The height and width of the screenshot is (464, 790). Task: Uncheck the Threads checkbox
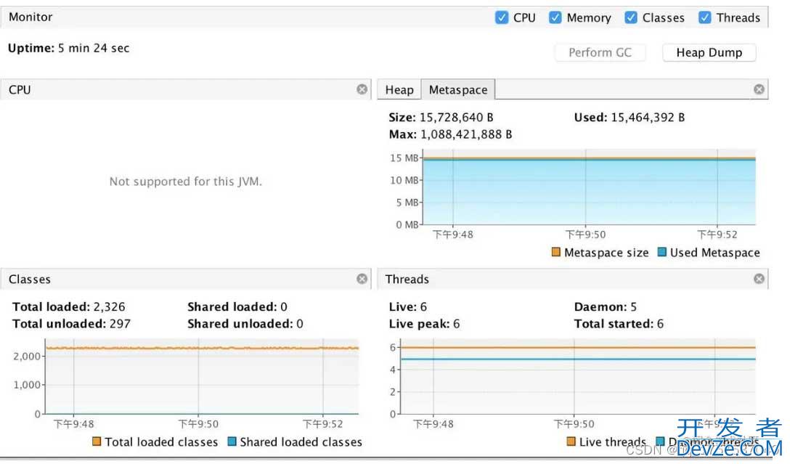pos(704,17)
